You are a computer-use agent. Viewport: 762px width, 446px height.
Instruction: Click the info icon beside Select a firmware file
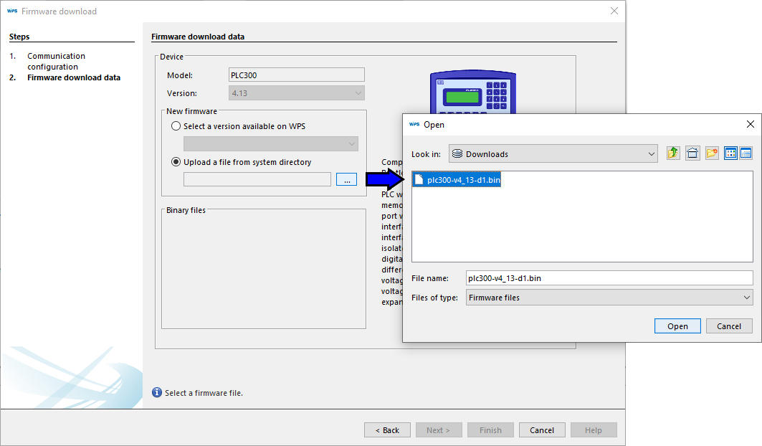pos(157,392)
